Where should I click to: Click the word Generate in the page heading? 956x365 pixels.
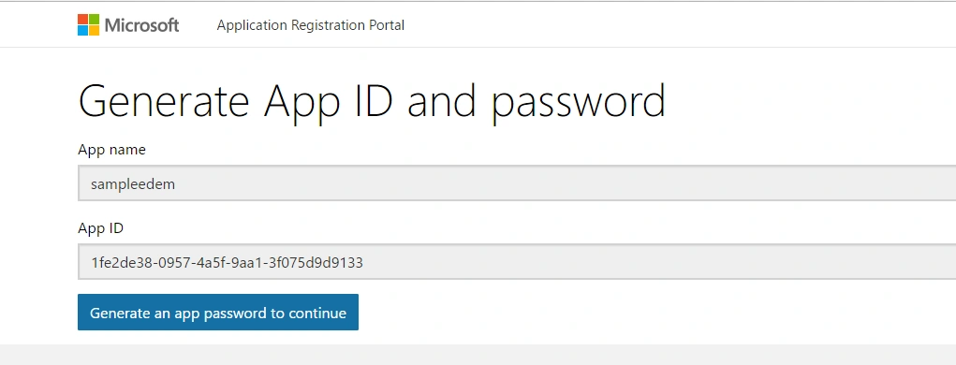[164, 100]
